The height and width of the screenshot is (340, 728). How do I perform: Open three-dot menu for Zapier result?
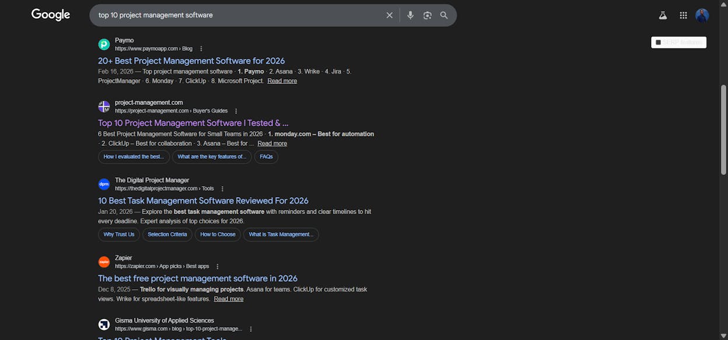pos(218,267)
